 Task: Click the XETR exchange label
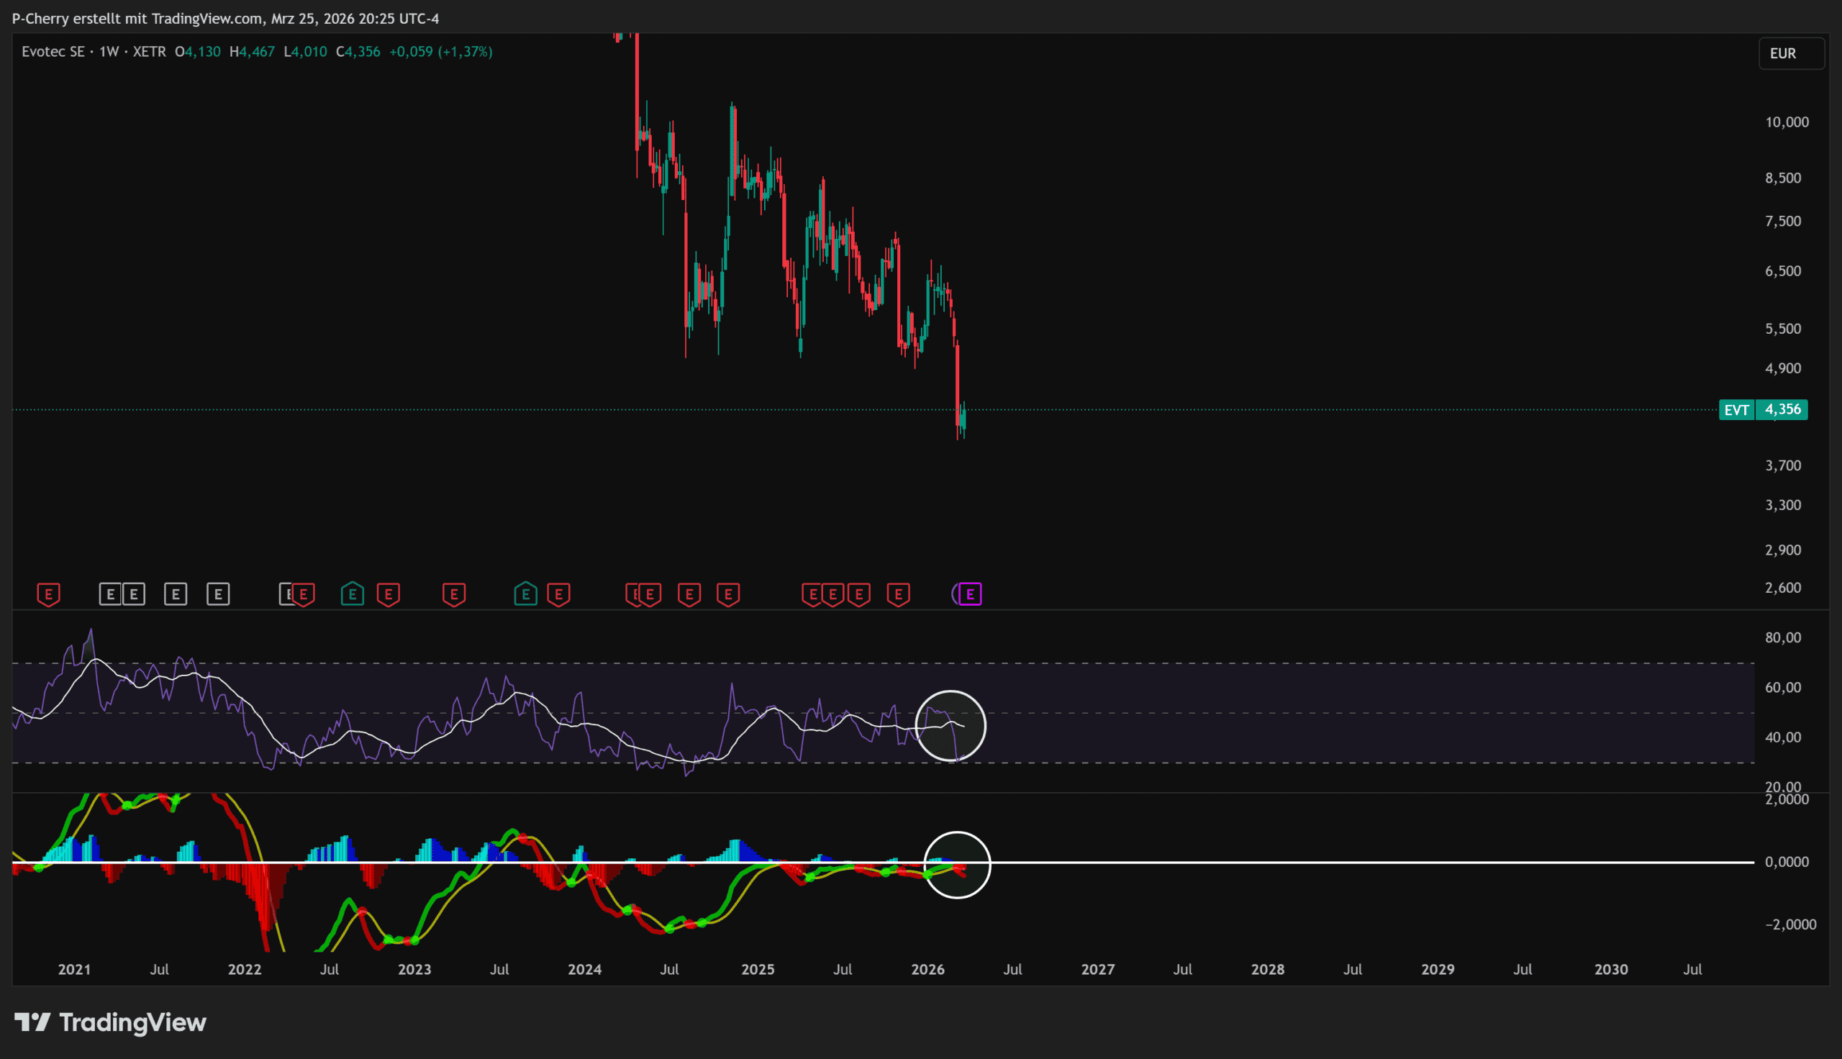click(149, 52)
